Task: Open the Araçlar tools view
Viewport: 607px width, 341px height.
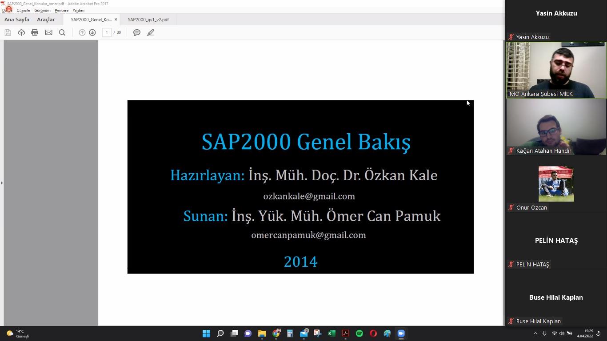Action: [x=46, y=20]
